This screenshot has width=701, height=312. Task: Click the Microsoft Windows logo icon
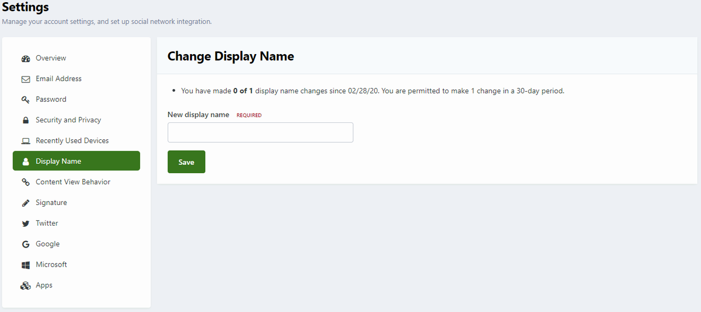click(x=25, y=264)
